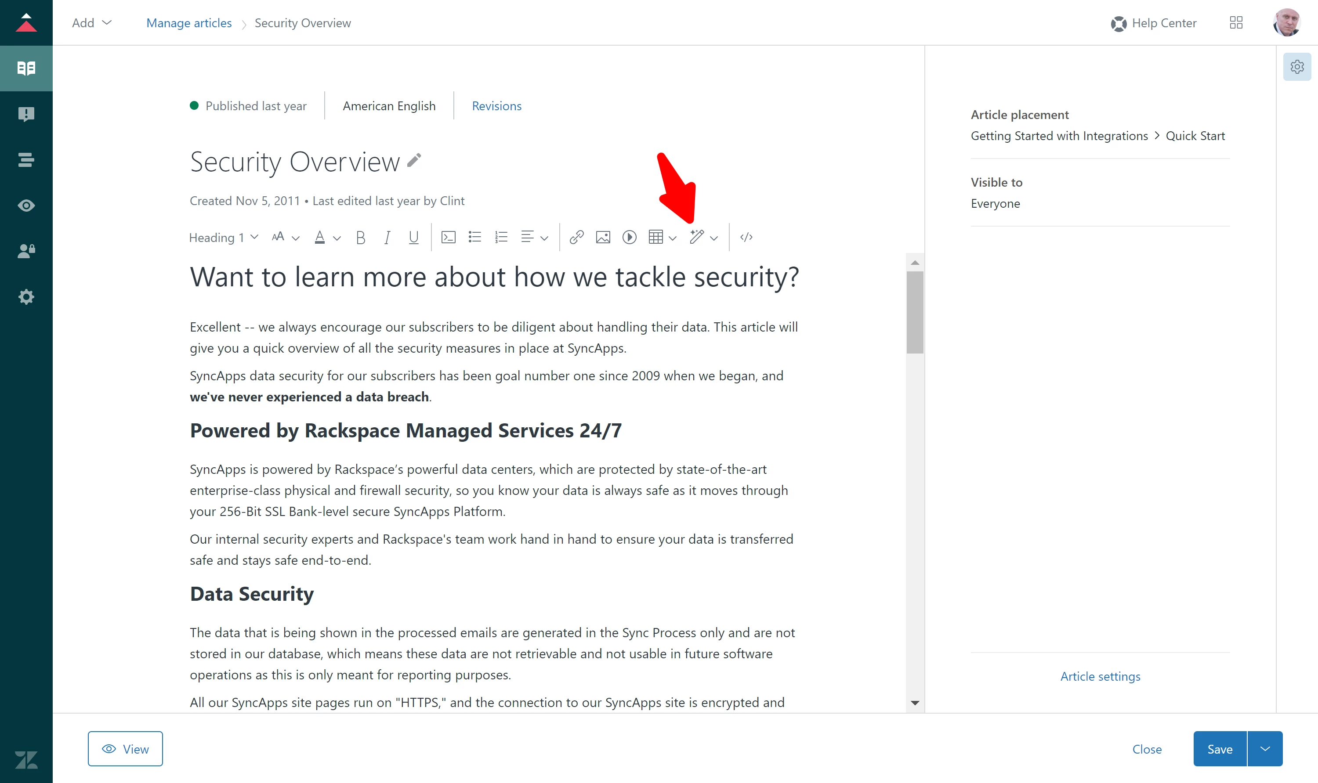Screen dimensions: 1318x783
Task: Open the Article settings link
Action: click(x=1100, y=676)
